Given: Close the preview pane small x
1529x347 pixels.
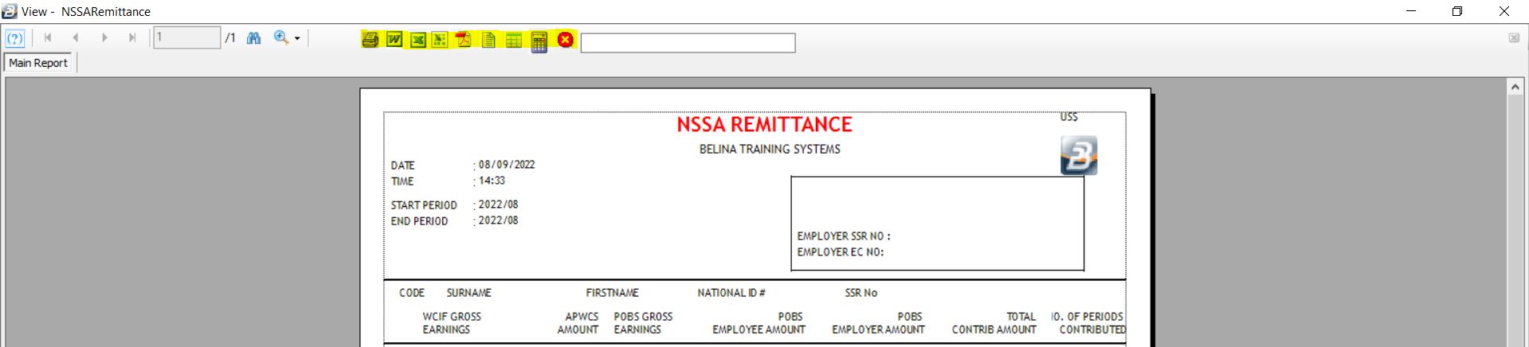Looking at the screenshot, I should click(1514, 38).
